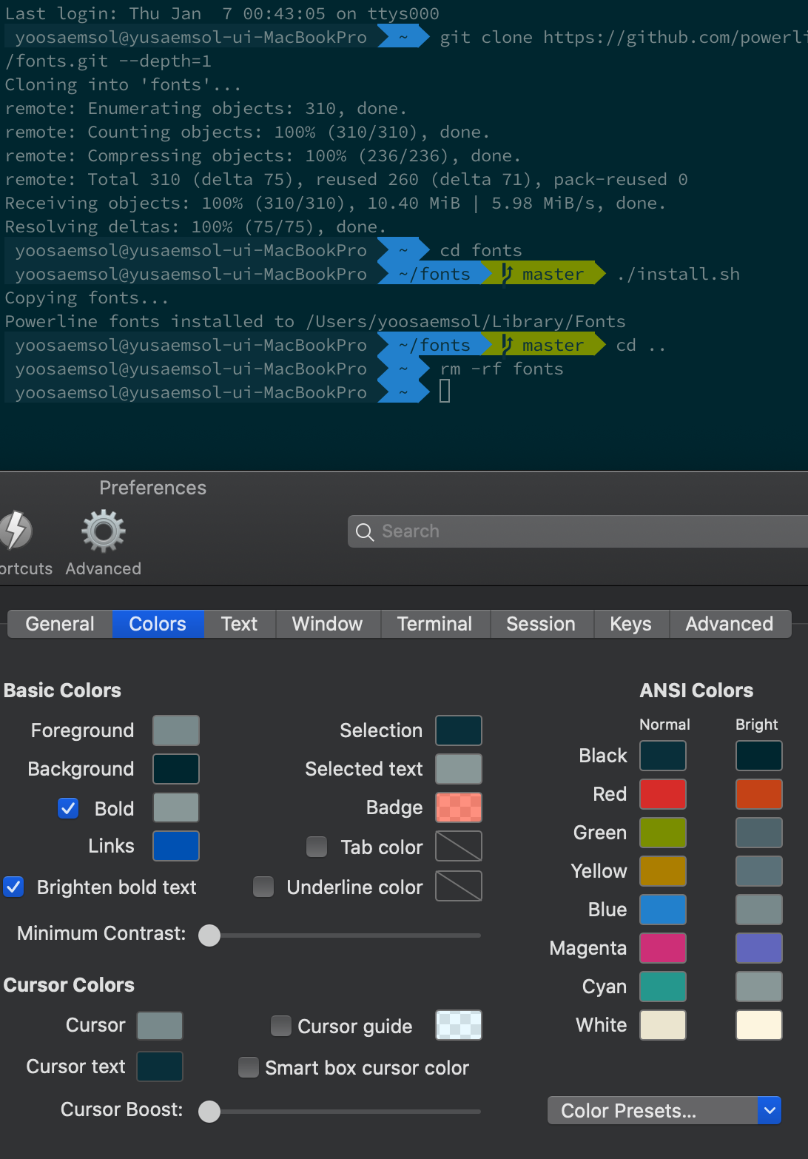
Task: Click the 'Last login' line in terminal
Action: (x=222, y=13)
